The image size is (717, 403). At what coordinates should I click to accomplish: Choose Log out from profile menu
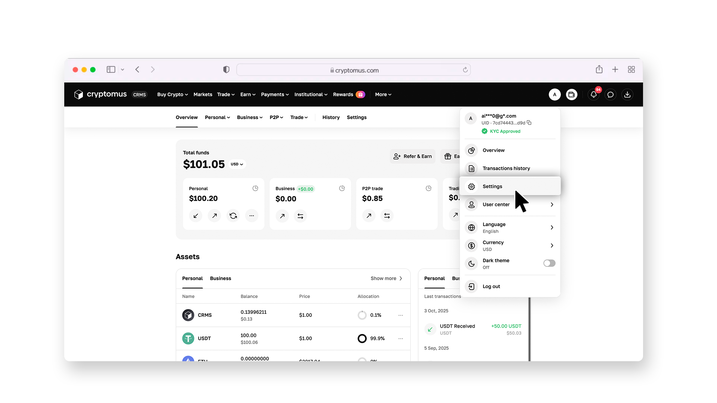(491, 287)
